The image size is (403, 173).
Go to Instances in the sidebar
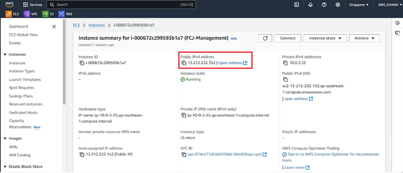[17, 63]
